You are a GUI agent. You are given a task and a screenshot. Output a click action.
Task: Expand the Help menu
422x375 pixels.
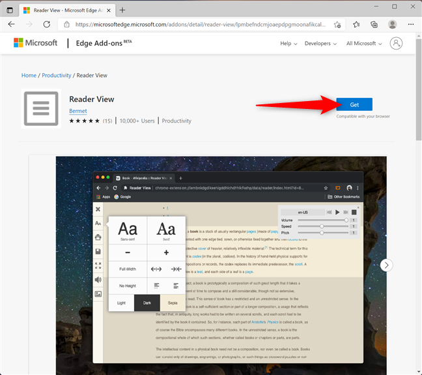pyautogui.click(x=288, y=44)
